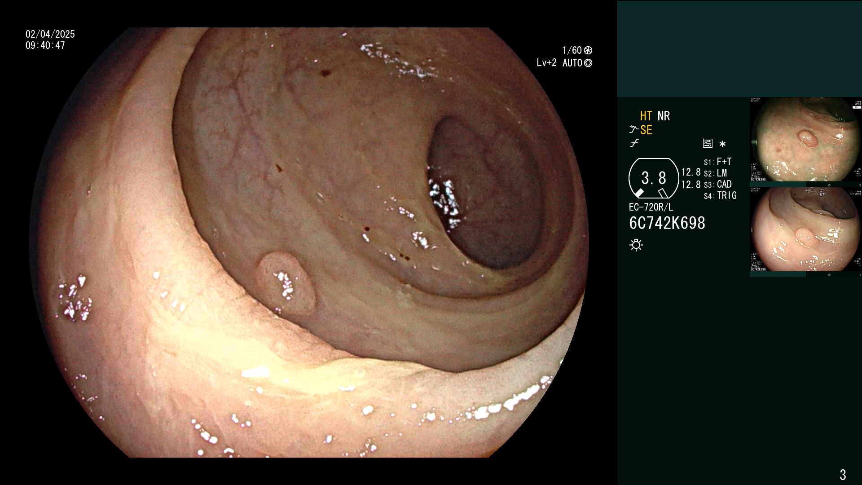Select the HT indicator label
This screenshot has width=862, height=485.
[646, 116]
